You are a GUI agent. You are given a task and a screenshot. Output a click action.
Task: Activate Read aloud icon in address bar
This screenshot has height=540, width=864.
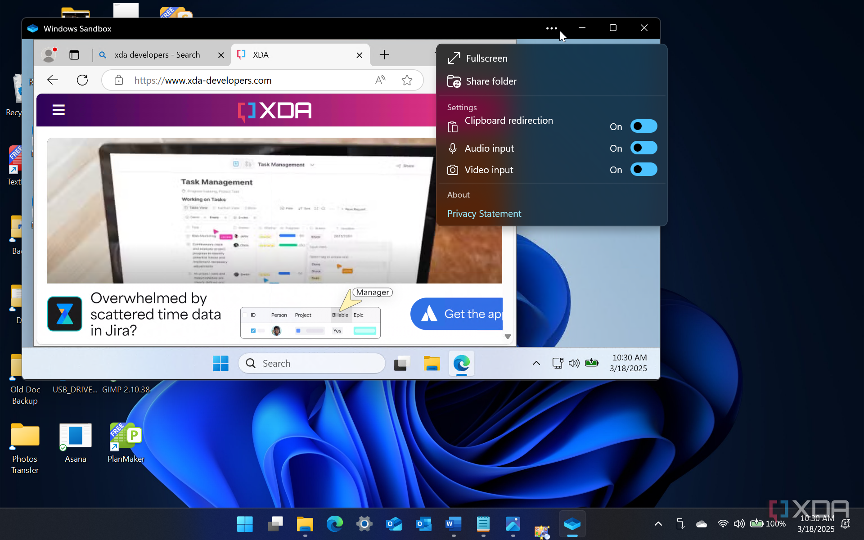pyautogui.click(x=380, y=80)
